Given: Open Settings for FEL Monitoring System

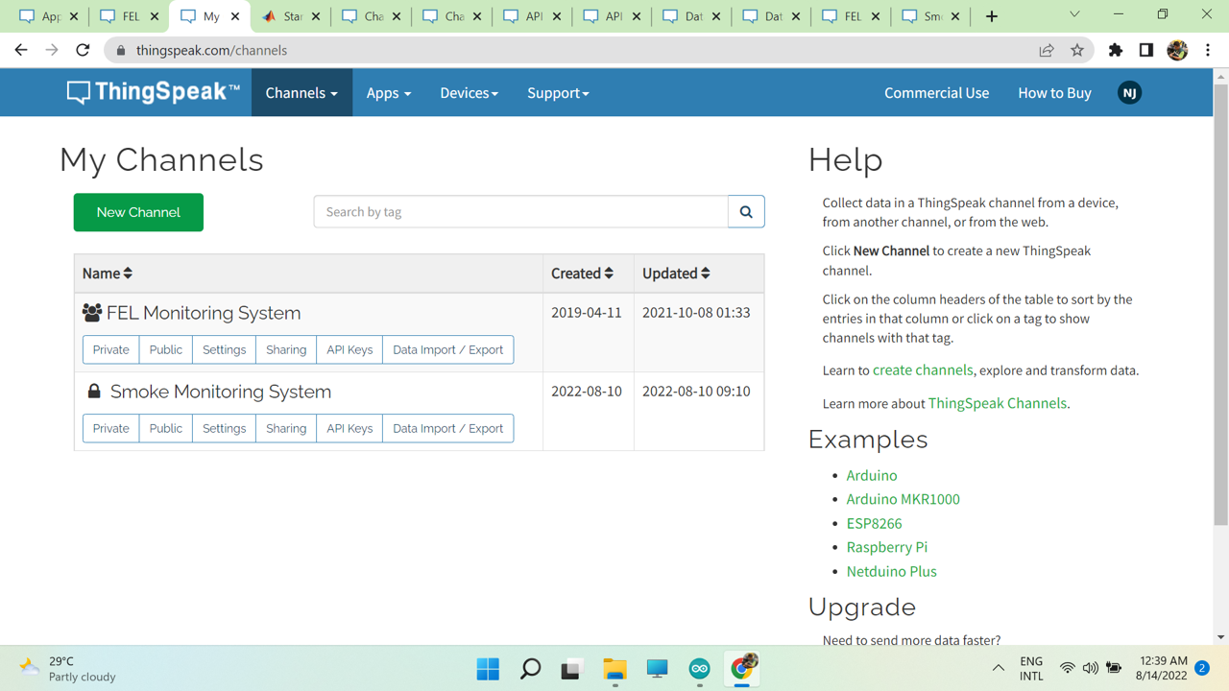Looking at the screenshot, I should 225,350.
